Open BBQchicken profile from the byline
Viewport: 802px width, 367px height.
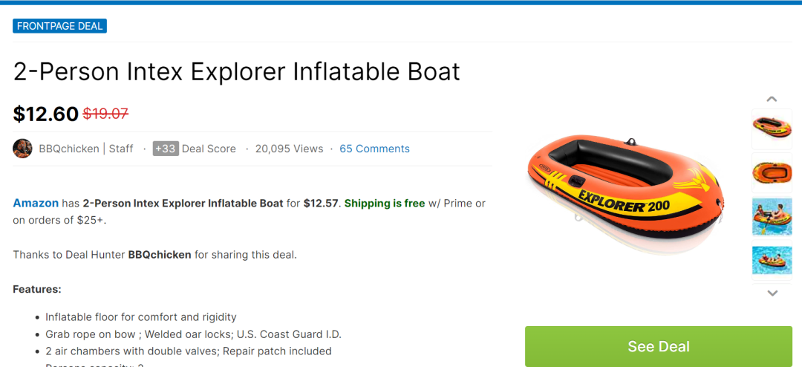(69, 149)
